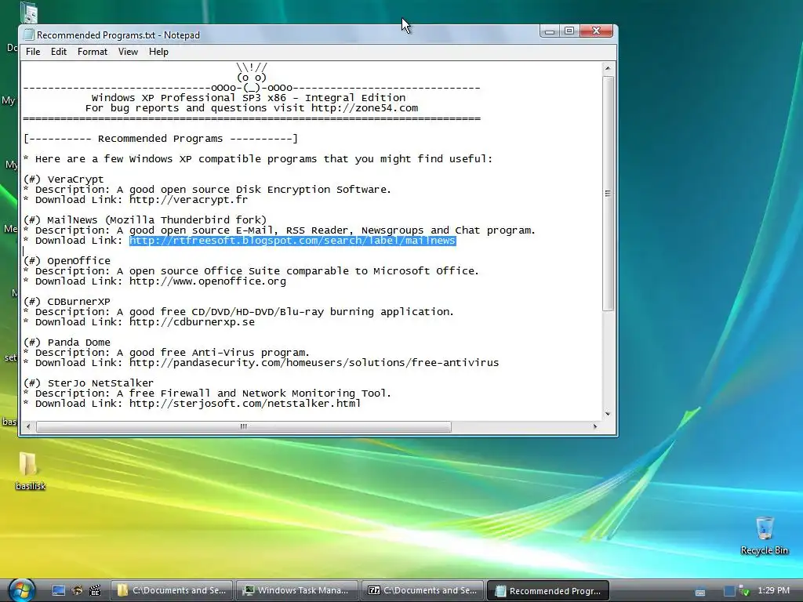
Task: Open the basilisk folder on the desktop
Action: [x=29, y=471]
